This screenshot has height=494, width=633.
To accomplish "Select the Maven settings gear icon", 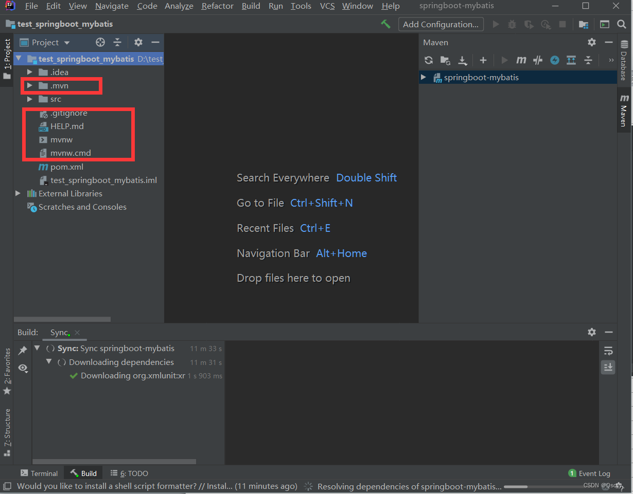I will [591, 42].
